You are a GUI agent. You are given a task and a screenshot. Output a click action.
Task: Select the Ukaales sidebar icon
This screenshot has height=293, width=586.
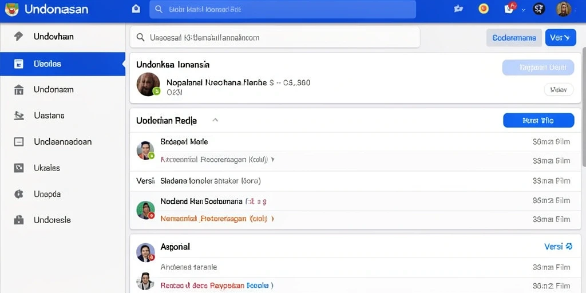click(x=19, y=168)
